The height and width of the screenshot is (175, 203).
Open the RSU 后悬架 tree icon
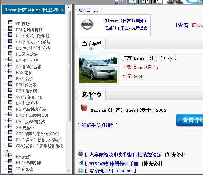coord(10,90)
